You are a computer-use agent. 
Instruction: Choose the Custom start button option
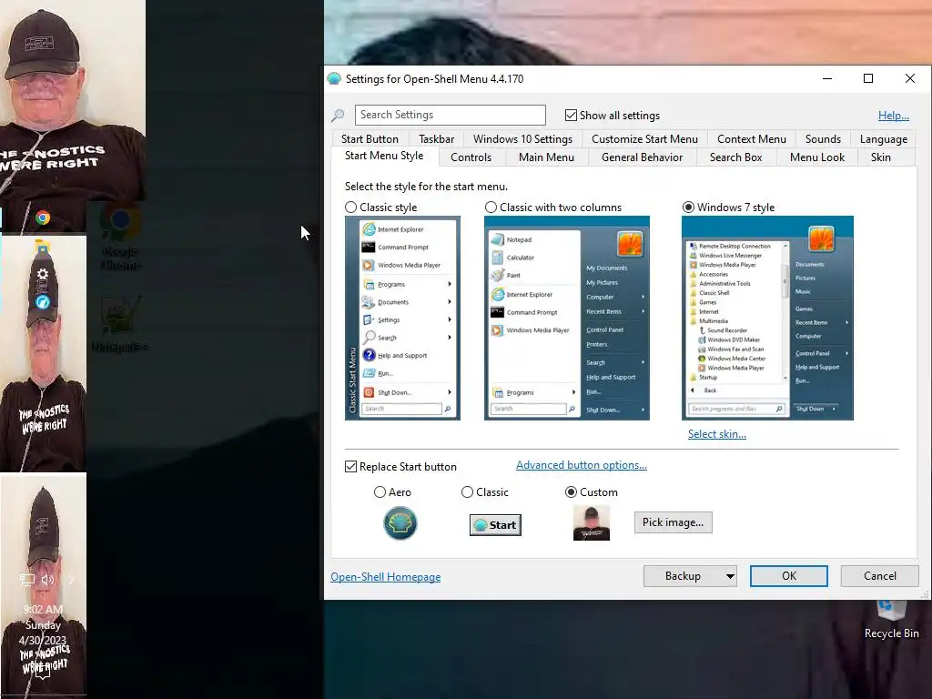(571, 492)
